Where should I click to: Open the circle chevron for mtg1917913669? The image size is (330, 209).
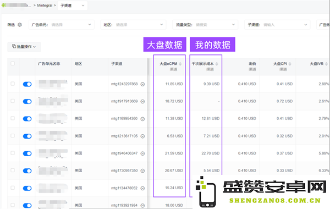coord(142,101)
